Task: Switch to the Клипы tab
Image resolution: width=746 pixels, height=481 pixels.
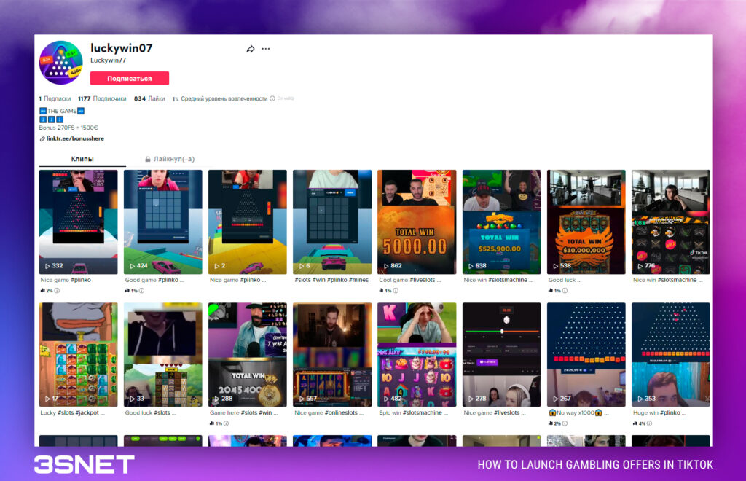Action: tap(82, 158)
